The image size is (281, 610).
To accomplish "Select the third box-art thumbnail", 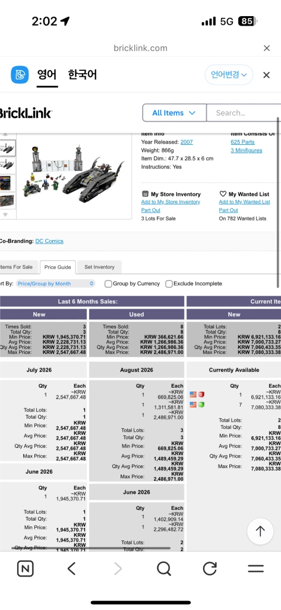I will pos(8,182).
